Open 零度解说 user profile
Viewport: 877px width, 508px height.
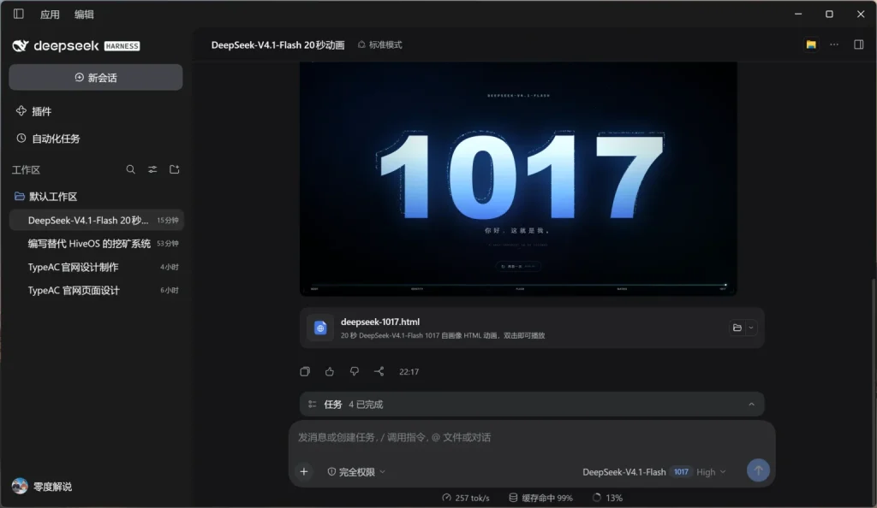(x=43, y=487)
